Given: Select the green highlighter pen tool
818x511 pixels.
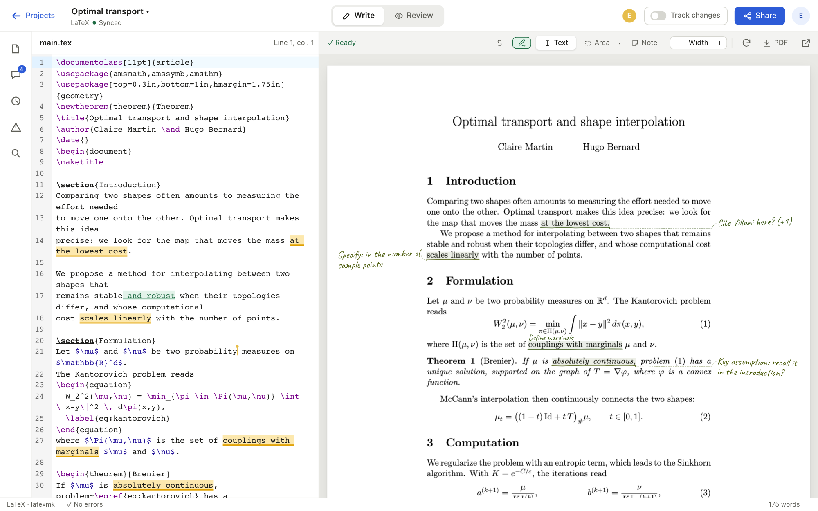Looking at the screenshot, I should coord(521,43).
